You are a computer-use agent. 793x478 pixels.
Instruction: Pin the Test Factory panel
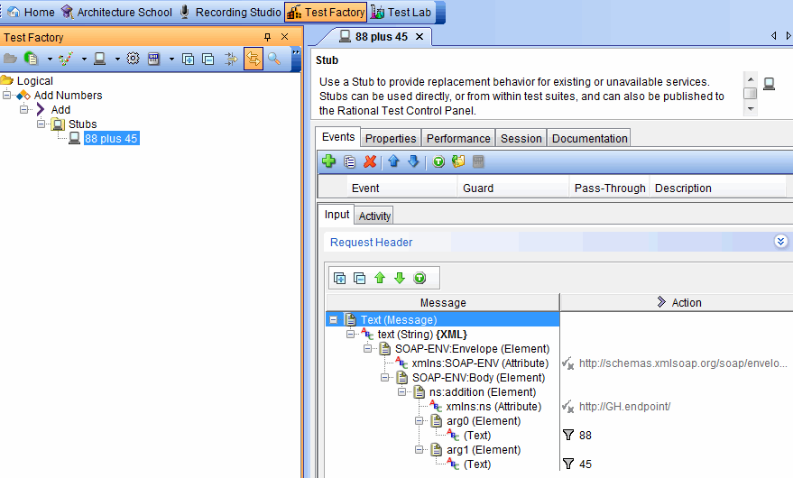tap(268, 37)
